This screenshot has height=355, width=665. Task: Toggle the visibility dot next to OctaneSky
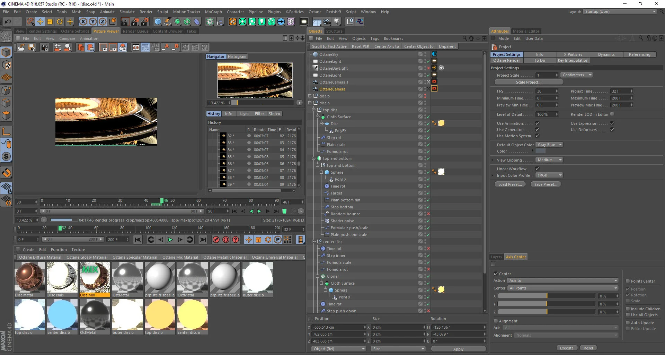(425, 53)
